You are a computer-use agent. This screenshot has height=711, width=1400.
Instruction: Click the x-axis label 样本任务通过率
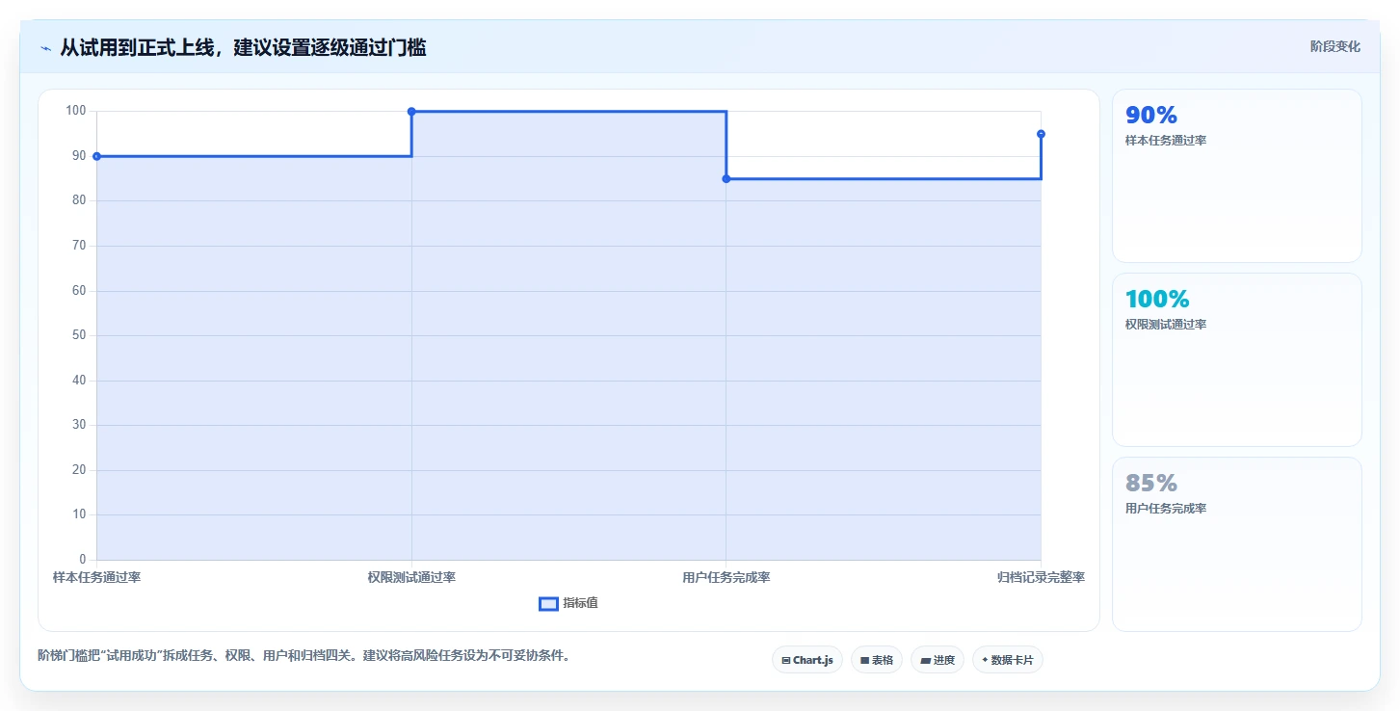point(96,577)
